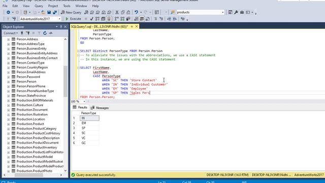Expand the Production.Product table node
325x183 pixels.
coord(8,124)
